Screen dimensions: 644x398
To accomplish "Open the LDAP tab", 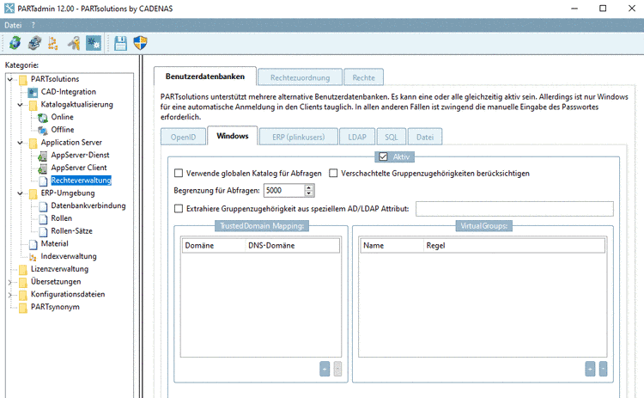I will point(357,137).
